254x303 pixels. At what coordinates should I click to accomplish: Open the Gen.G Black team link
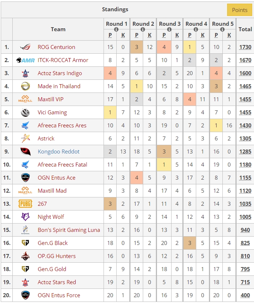(53, 243)
